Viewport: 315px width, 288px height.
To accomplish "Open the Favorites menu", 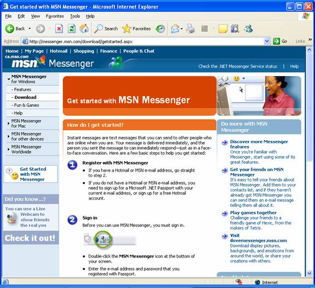I will [55, 16].
